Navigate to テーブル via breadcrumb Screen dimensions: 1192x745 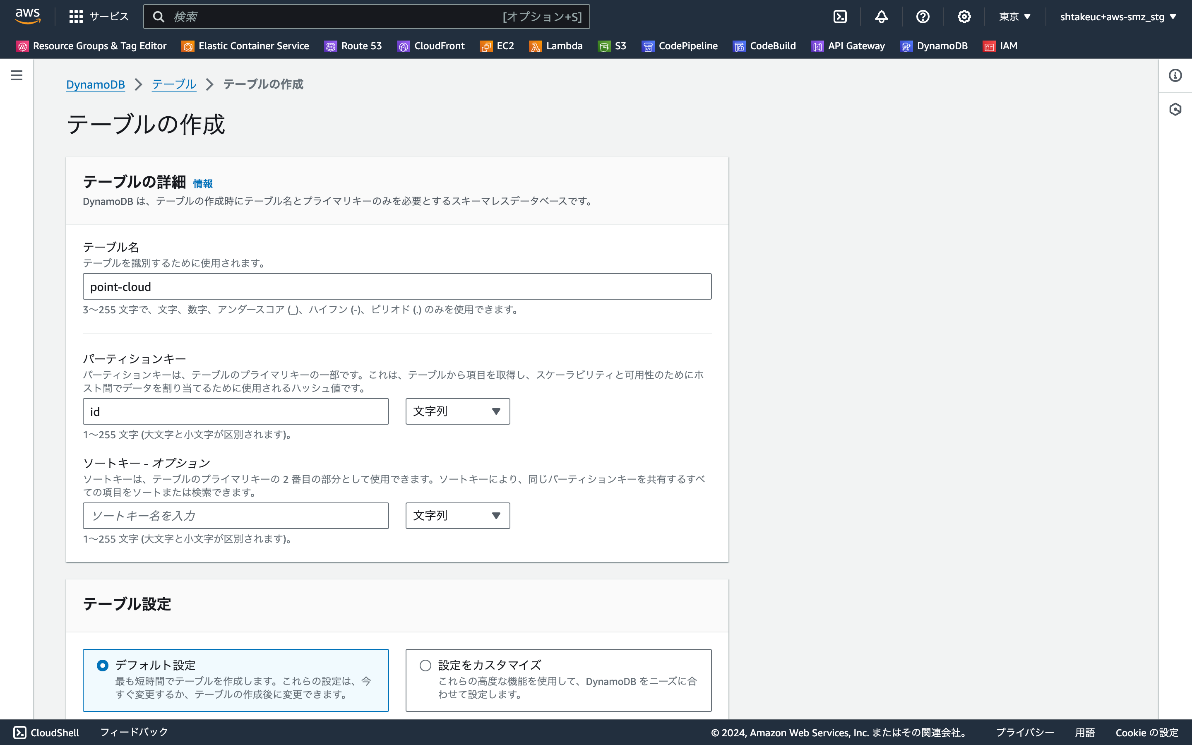click(x=173, y=84)
